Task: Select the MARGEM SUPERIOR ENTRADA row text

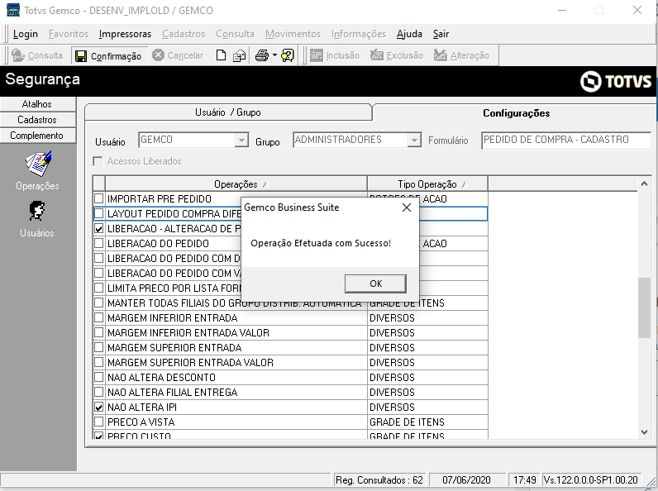Action: tap(174, 348)
